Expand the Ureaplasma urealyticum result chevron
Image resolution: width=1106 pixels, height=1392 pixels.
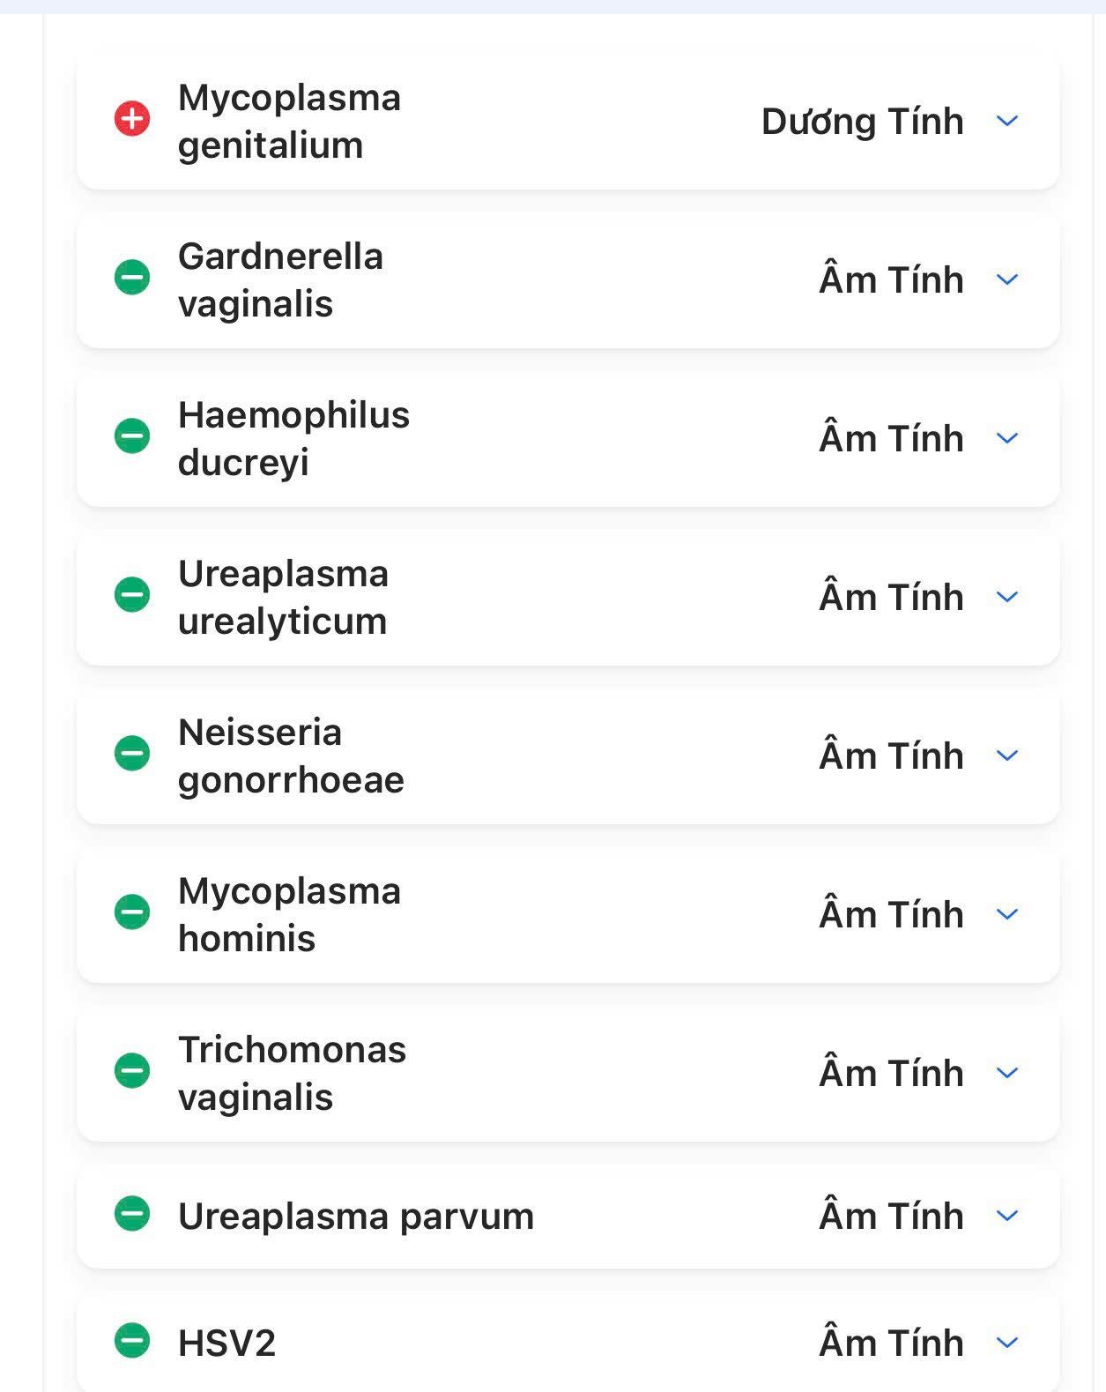pyautogui.click(x=1006, y=597)
